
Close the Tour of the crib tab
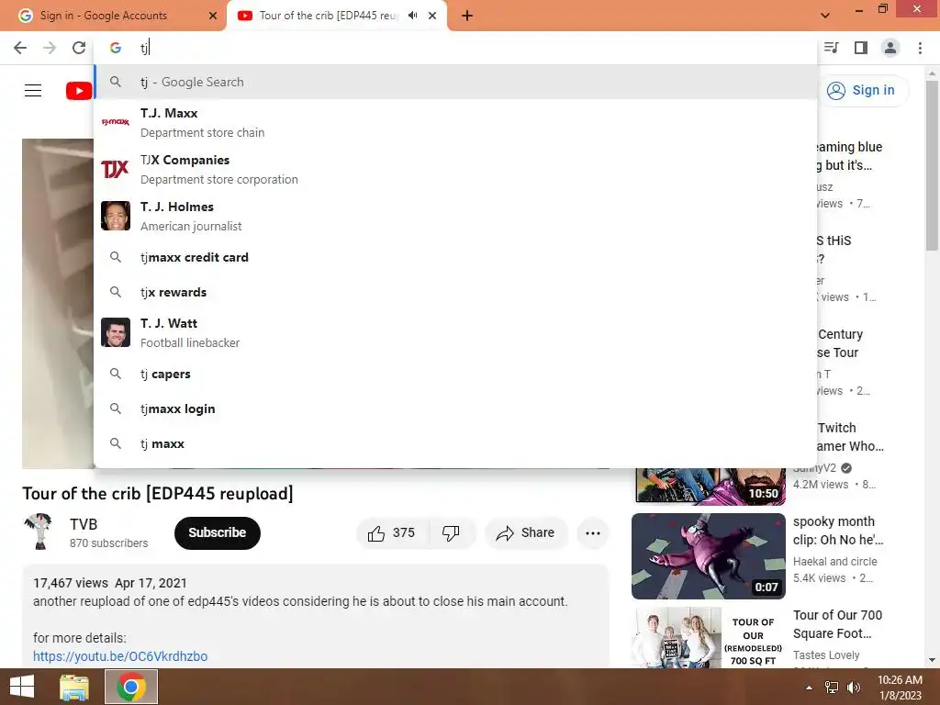coord(432,16)
